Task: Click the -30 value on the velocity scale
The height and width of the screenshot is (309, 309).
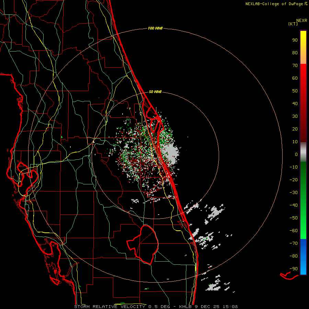Action: 294,193
